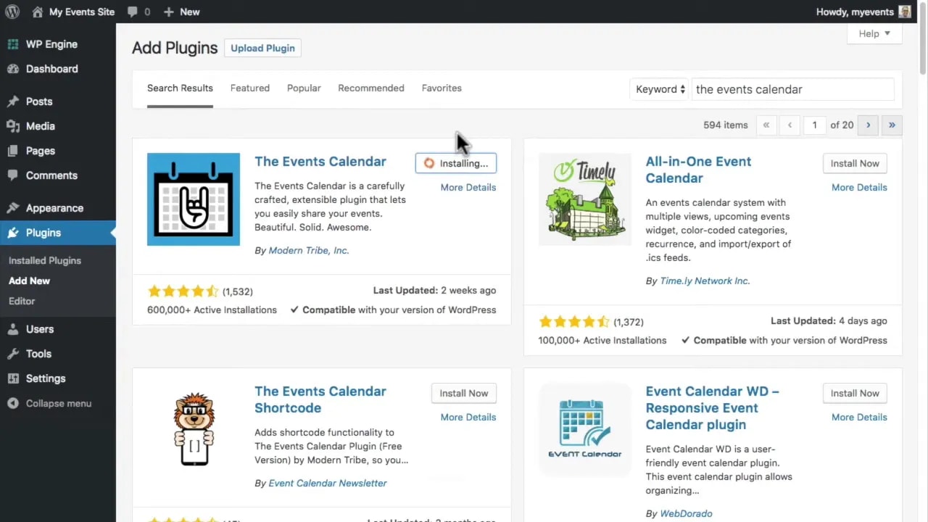This screenshot has height=522, width=928.
Task: Install Event Calendar WD now
Action: 855,393
